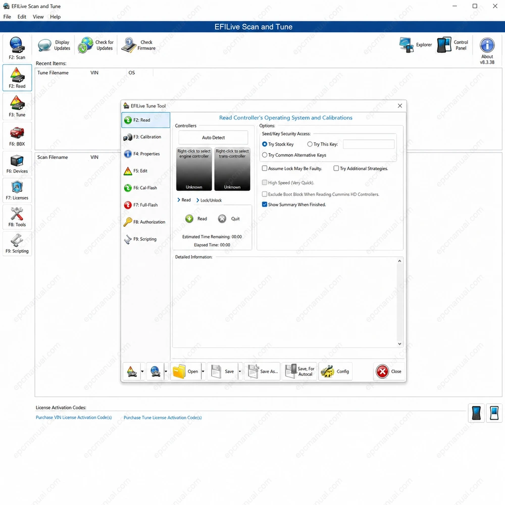Open F6: Devices in sidebar
The width and height of the screenshot is (505, 505).
[x=17, y=164]
